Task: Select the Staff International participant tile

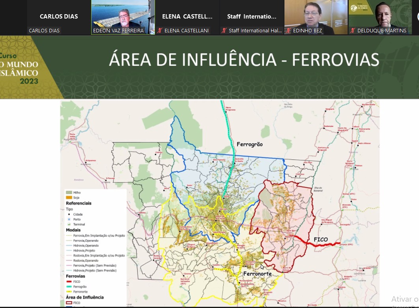Action: (x=252, y=17)
